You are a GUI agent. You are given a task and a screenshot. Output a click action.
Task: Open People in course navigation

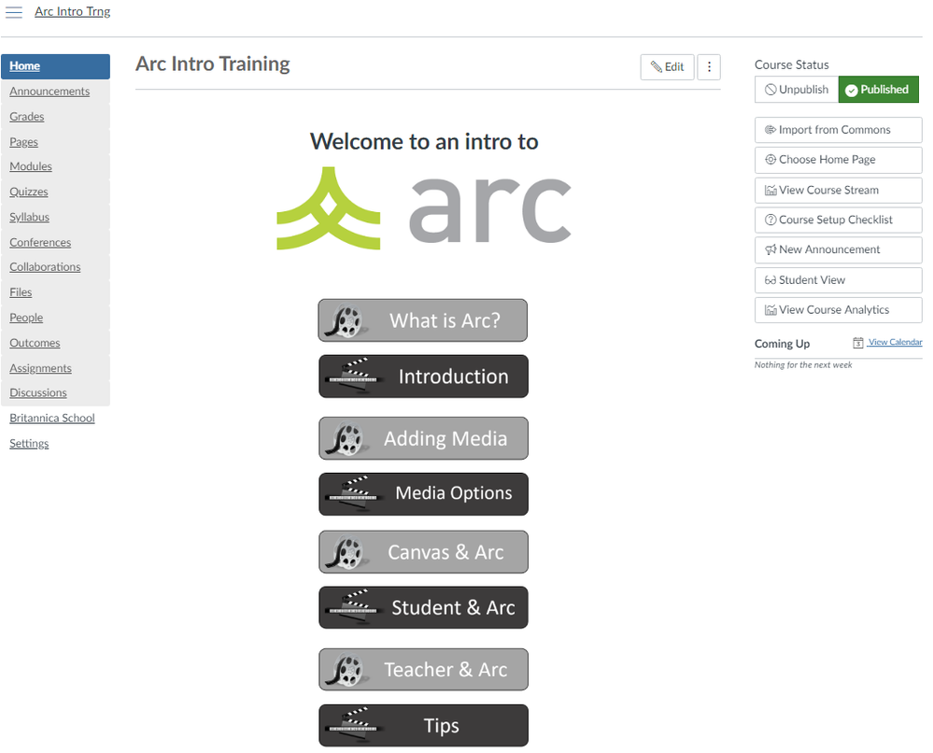coord(26,318)
